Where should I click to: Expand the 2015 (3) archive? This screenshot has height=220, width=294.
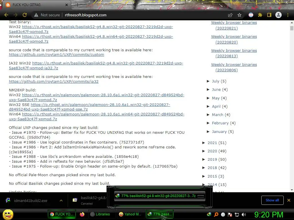click(204, 176)
